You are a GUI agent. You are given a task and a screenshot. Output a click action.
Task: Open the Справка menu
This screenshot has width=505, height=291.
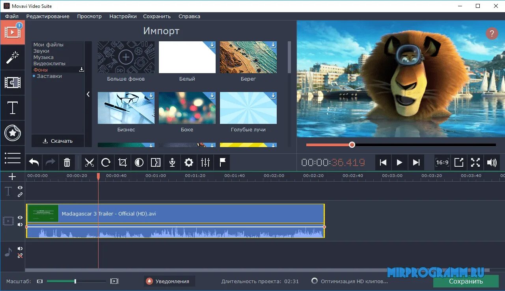[x=189, y=16]
